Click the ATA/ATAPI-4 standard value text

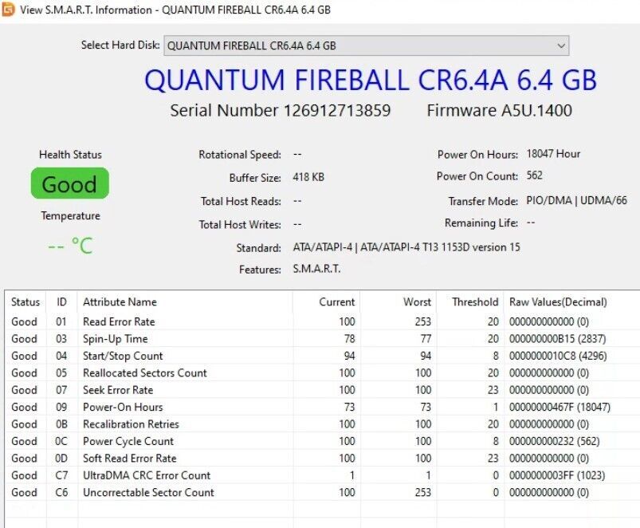(x=406, y=247)
